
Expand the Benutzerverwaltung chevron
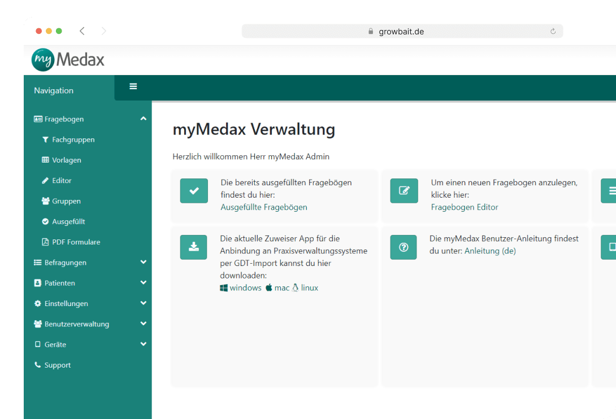pyautogui.click(x=144, y=323)
